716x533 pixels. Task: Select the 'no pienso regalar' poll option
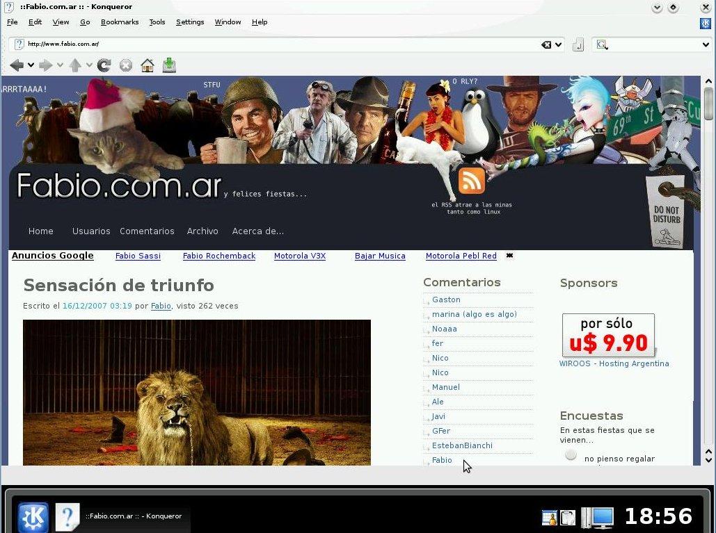571,455
